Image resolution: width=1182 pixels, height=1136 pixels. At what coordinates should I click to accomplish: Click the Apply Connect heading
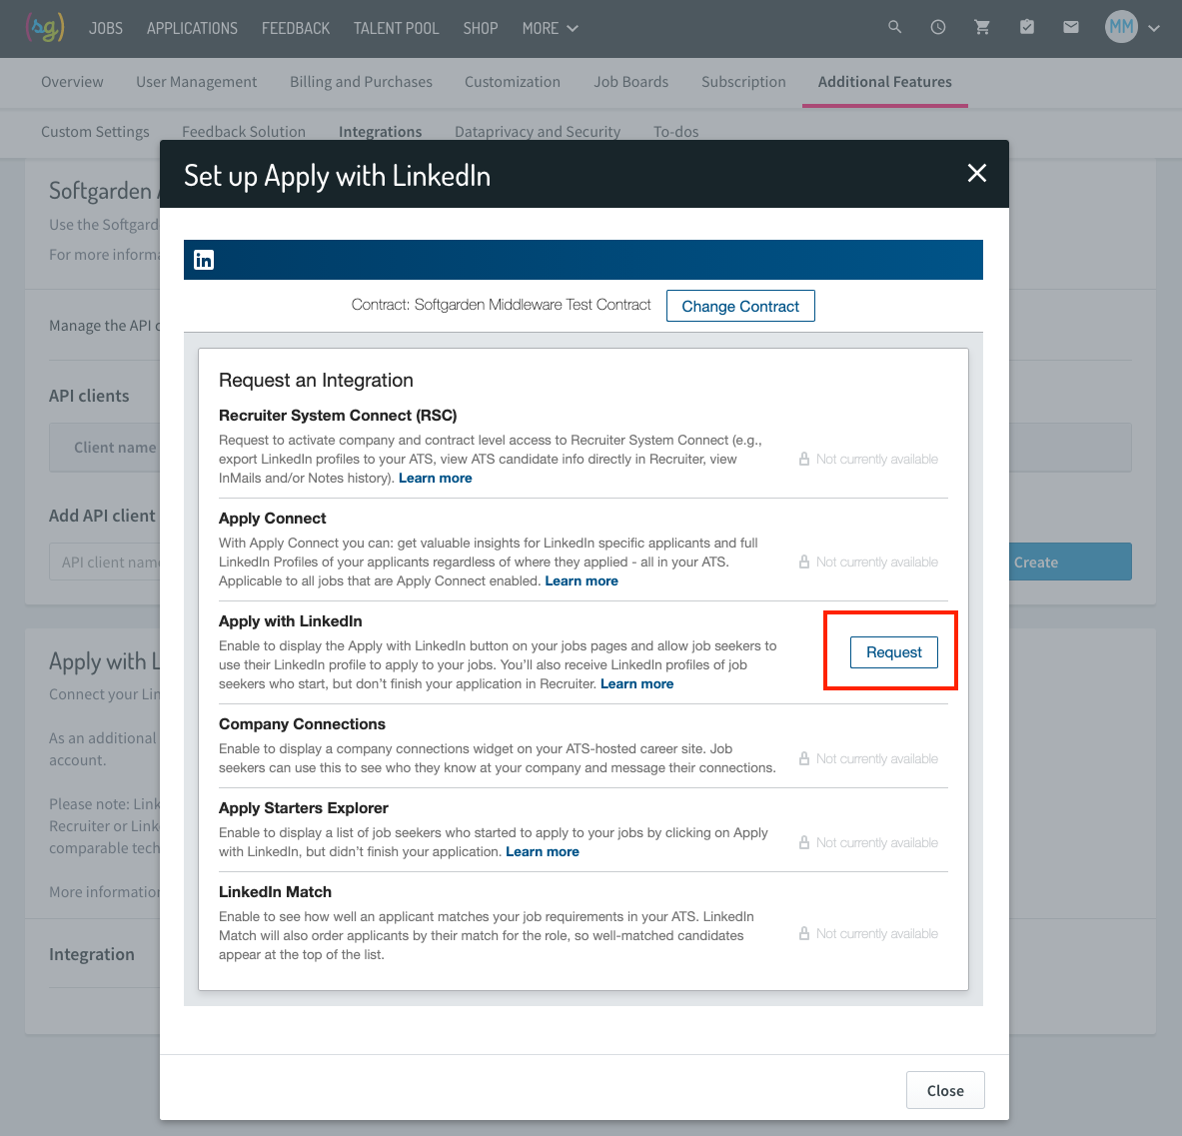272,519
